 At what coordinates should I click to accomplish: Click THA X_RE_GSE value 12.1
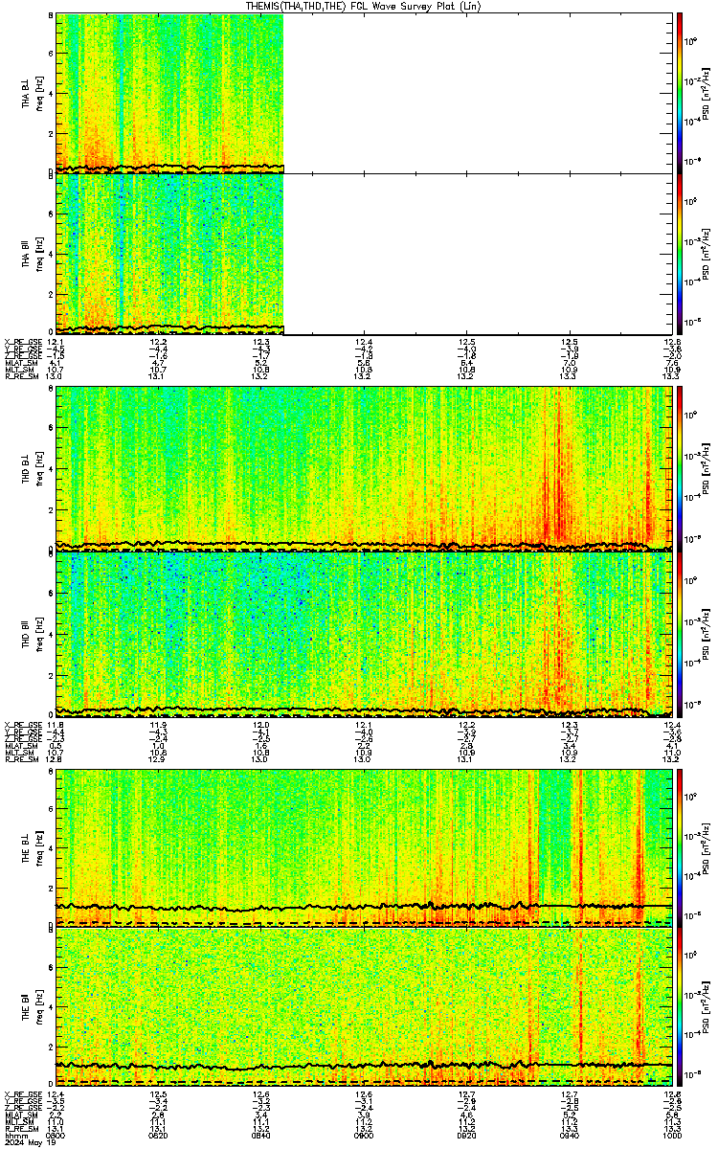tap(56, 342)
